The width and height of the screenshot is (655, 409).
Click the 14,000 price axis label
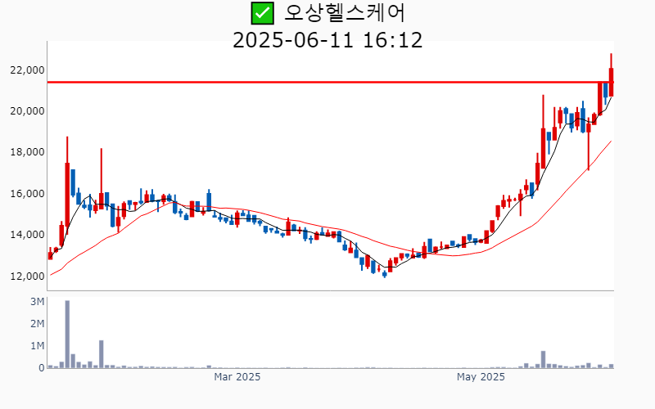[x=27, y=235]
